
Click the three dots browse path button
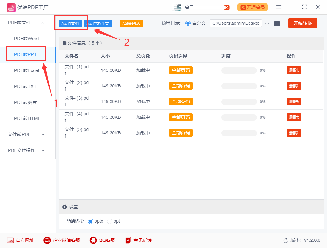pyautogui.click(x=267, y=23)
